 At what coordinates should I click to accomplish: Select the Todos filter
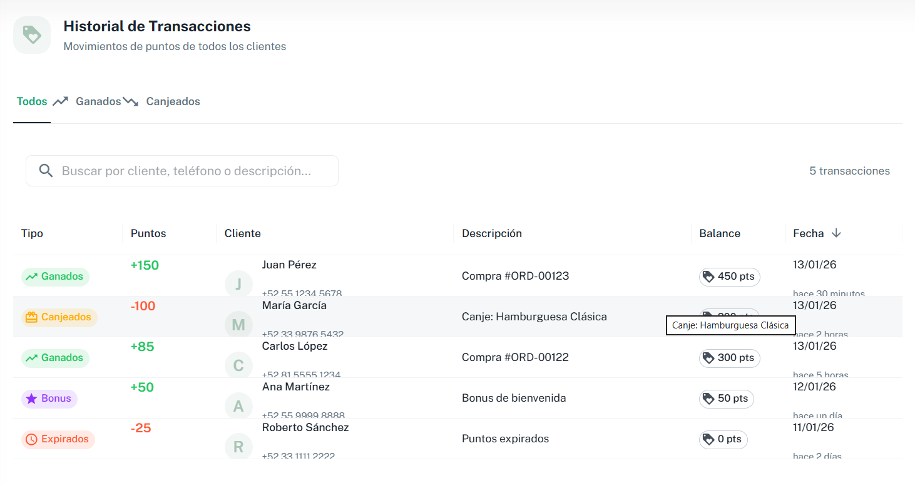point(31,101)
